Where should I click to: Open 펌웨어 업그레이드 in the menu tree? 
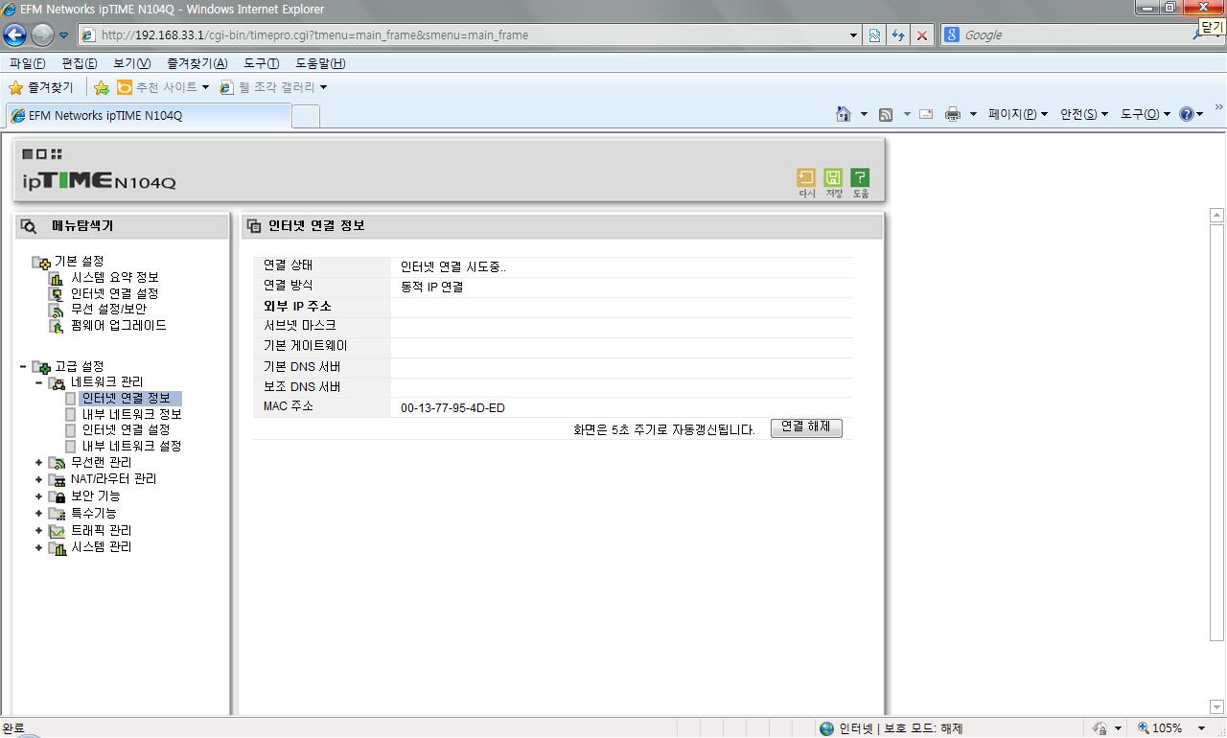pyautogui.click(x=119, y=326)
